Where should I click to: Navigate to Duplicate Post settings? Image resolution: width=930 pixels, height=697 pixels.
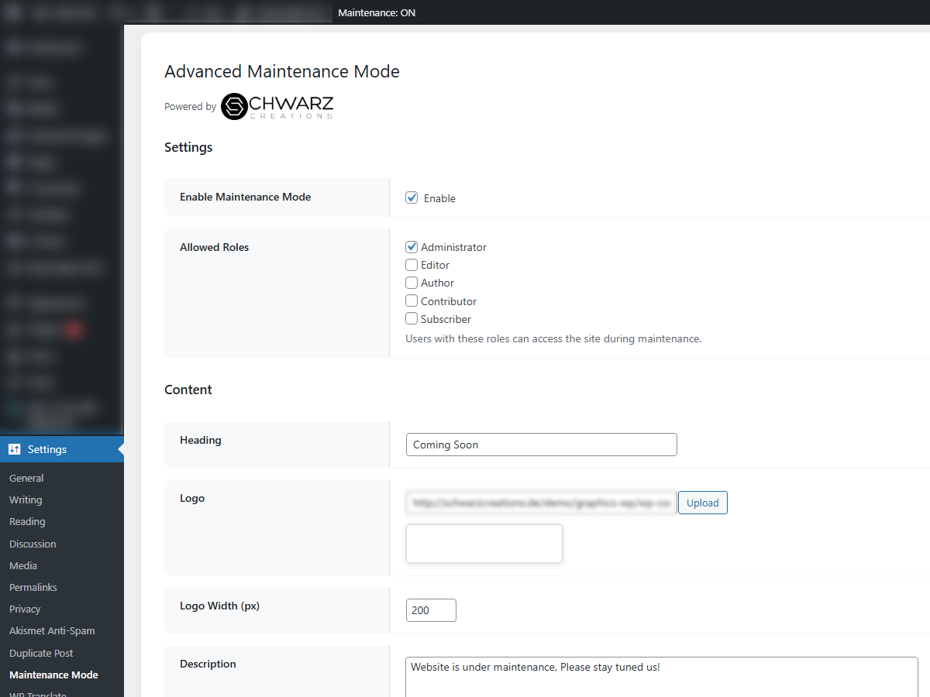click(x=41, y=653)
